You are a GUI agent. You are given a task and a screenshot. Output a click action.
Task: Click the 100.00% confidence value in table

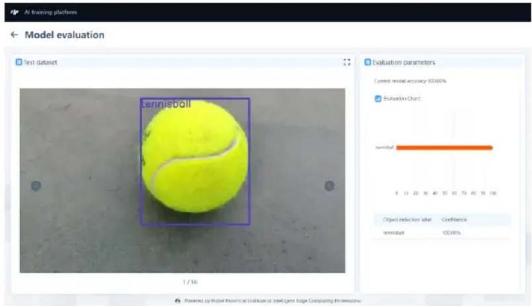[x=451, y=233]
